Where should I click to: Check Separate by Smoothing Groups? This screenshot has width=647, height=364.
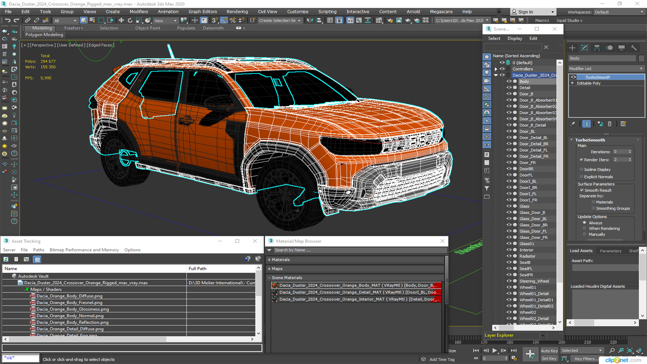(593, 208)
